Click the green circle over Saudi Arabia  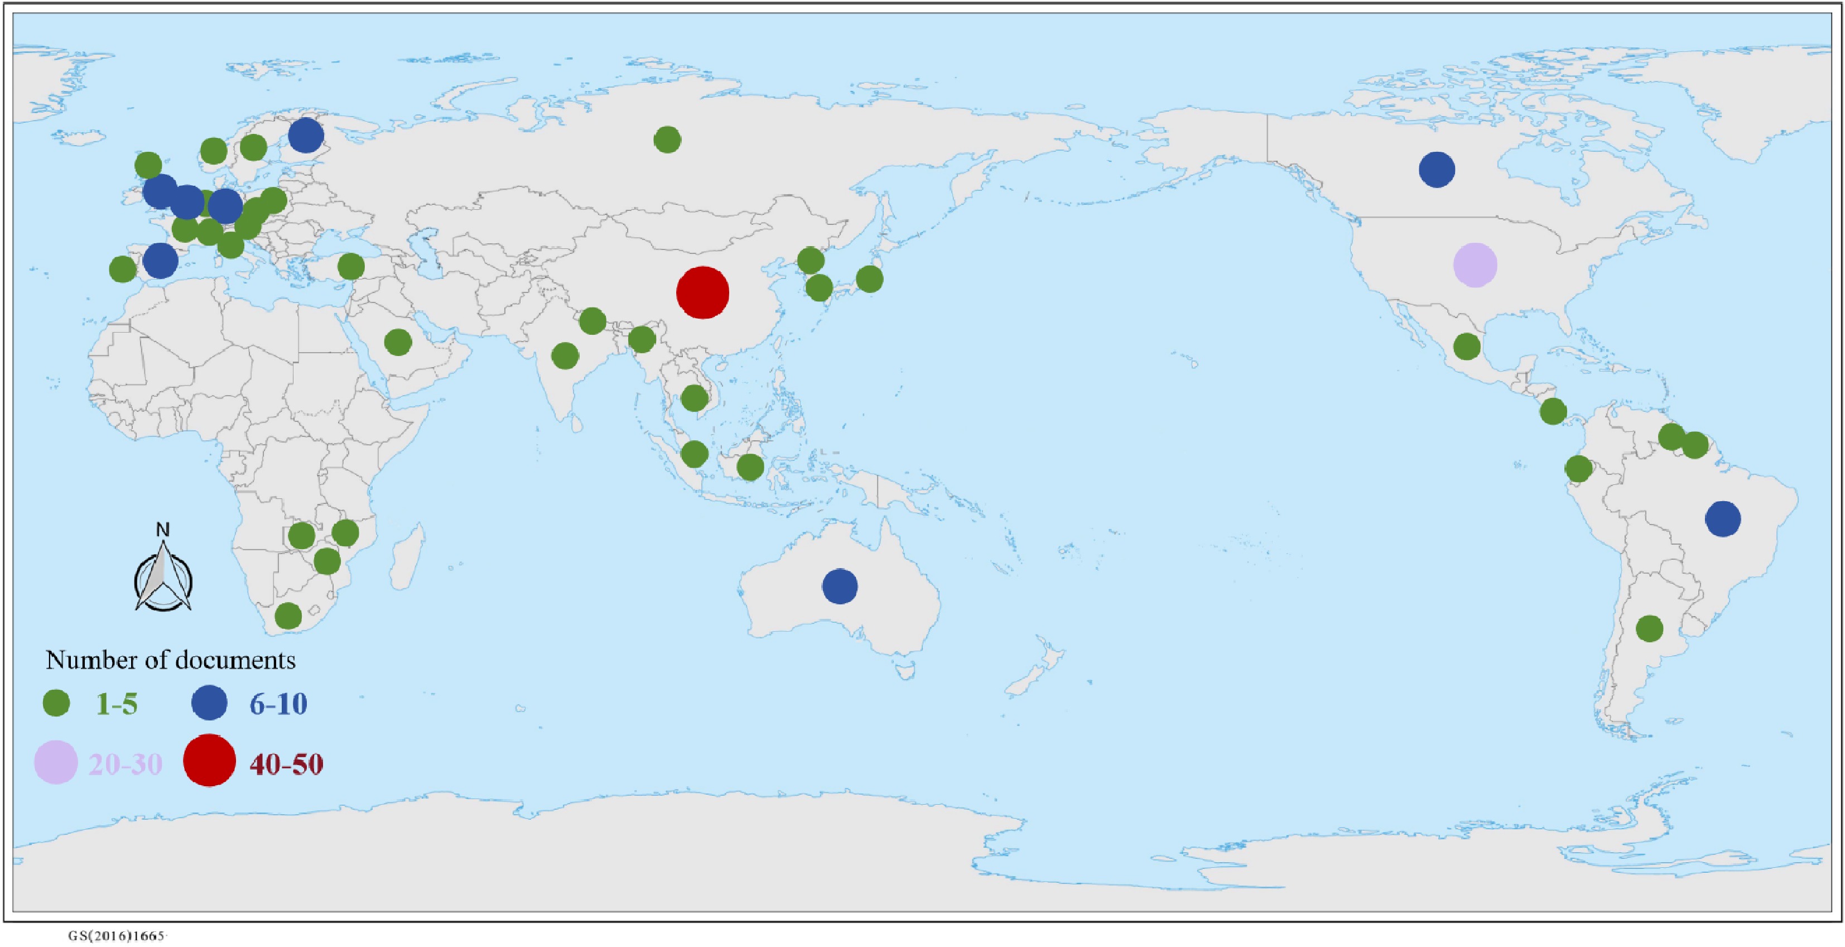tap(398, 343)
